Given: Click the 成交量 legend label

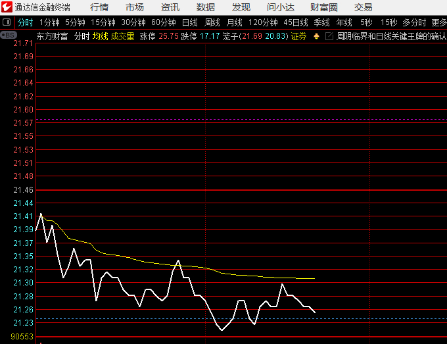Looking at the screenshot, I should [122, 36].
